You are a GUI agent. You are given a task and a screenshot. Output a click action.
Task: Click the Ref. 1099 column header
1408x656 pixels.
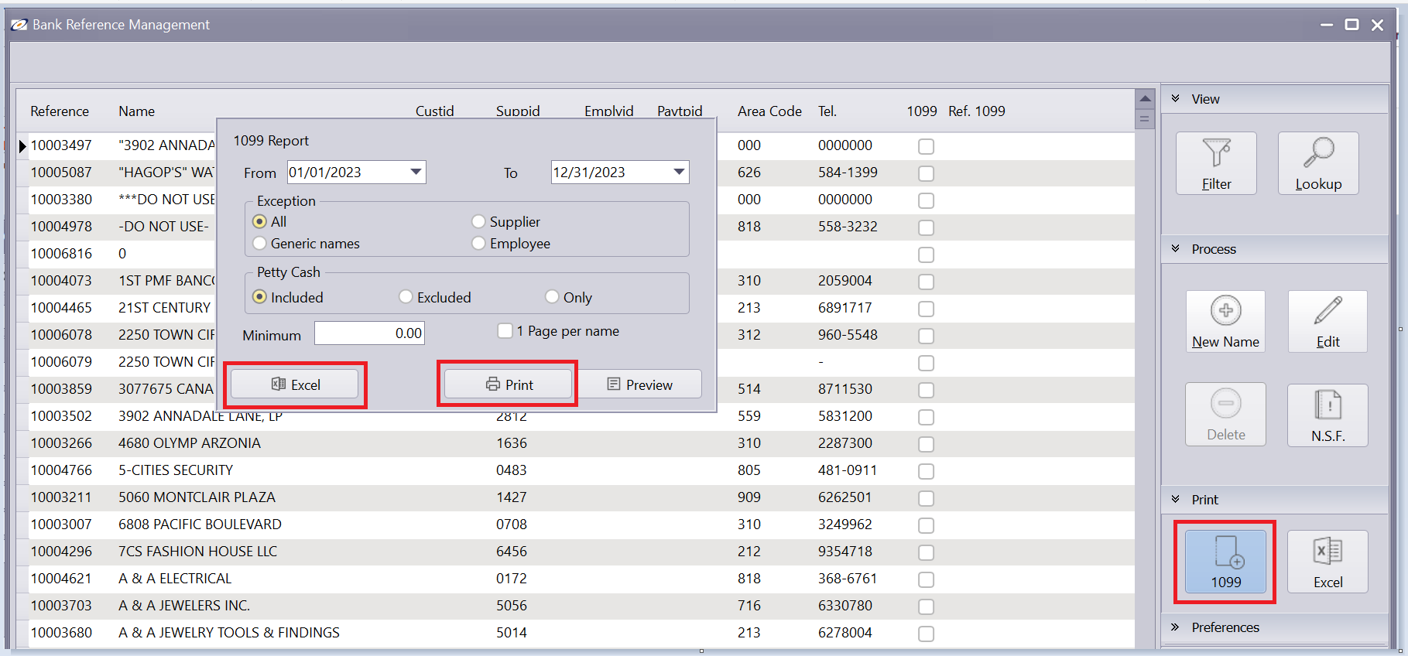pyautogui.click(x=977, y=111)
